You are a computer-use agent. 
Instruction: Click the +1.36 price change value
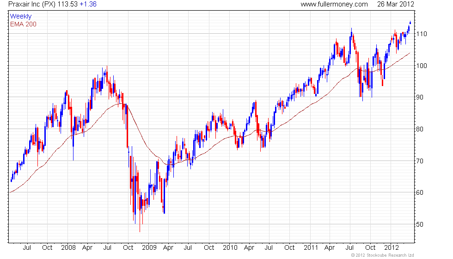[88, 4]
